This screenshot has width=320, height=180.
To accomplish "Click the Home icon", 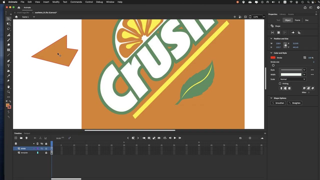I will click(19, 7).
